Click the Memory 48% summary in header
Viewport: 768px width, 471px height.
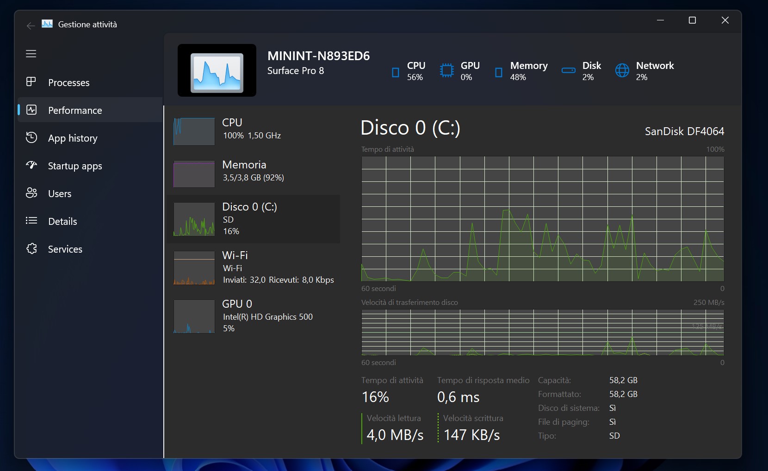528,71
